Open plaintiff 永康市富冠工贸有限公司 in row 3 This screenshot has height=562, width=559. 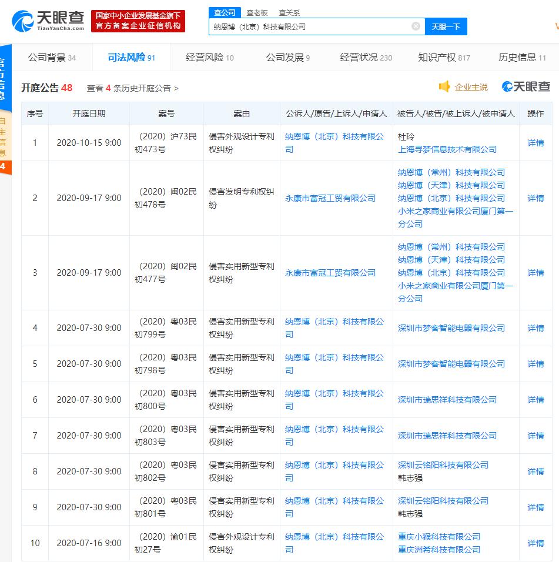(330, 273)
